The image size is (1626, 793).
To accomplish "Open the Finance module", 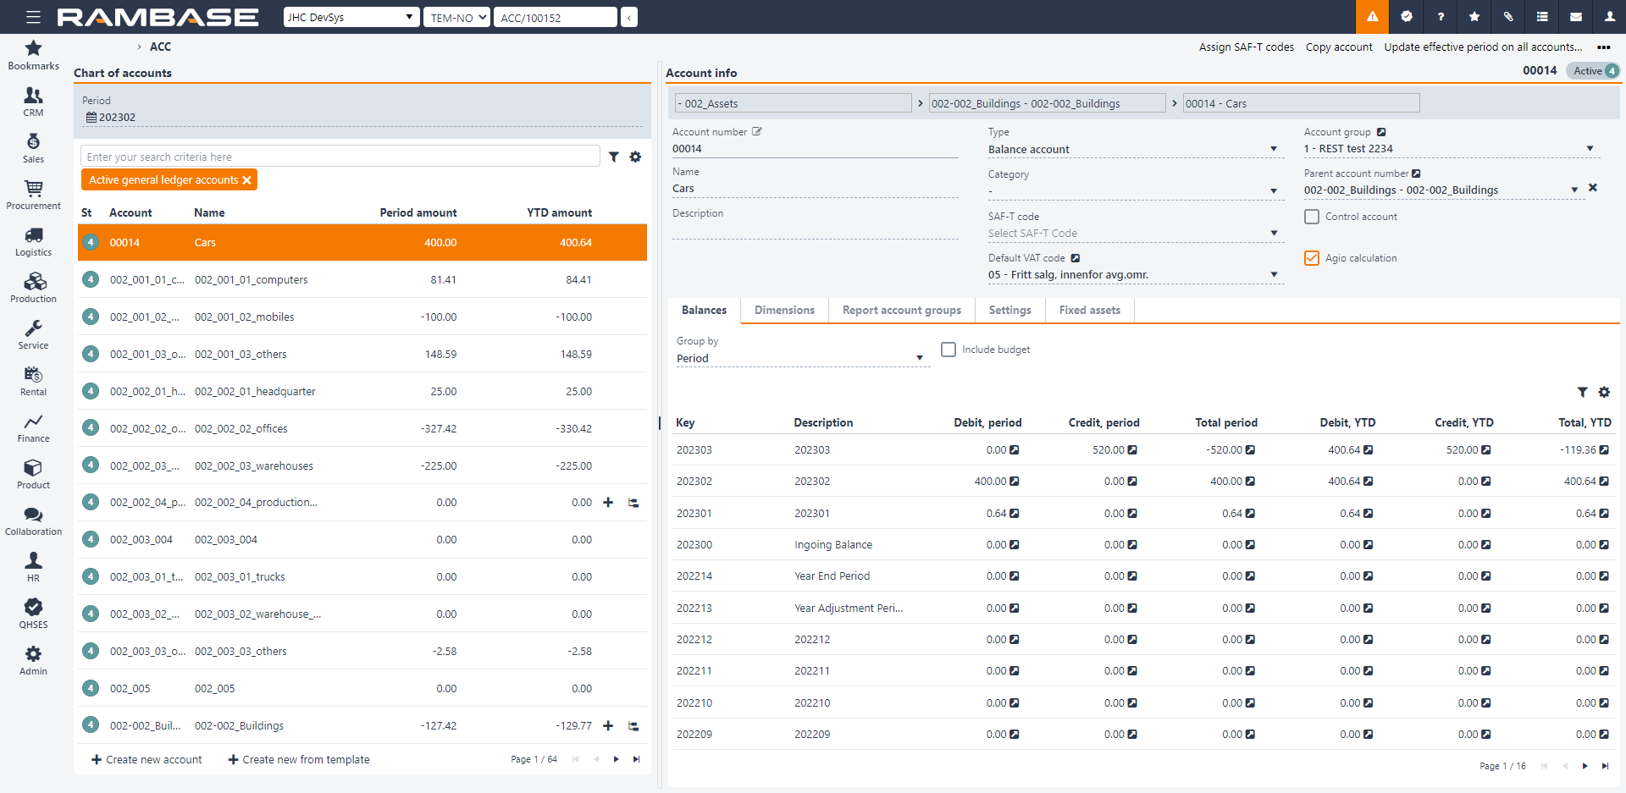I will [33, 428].
